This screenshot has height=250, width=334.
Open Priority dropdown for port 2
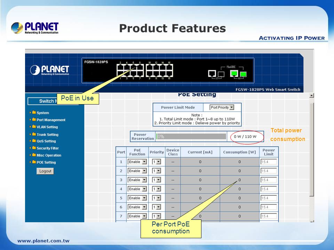156,171
